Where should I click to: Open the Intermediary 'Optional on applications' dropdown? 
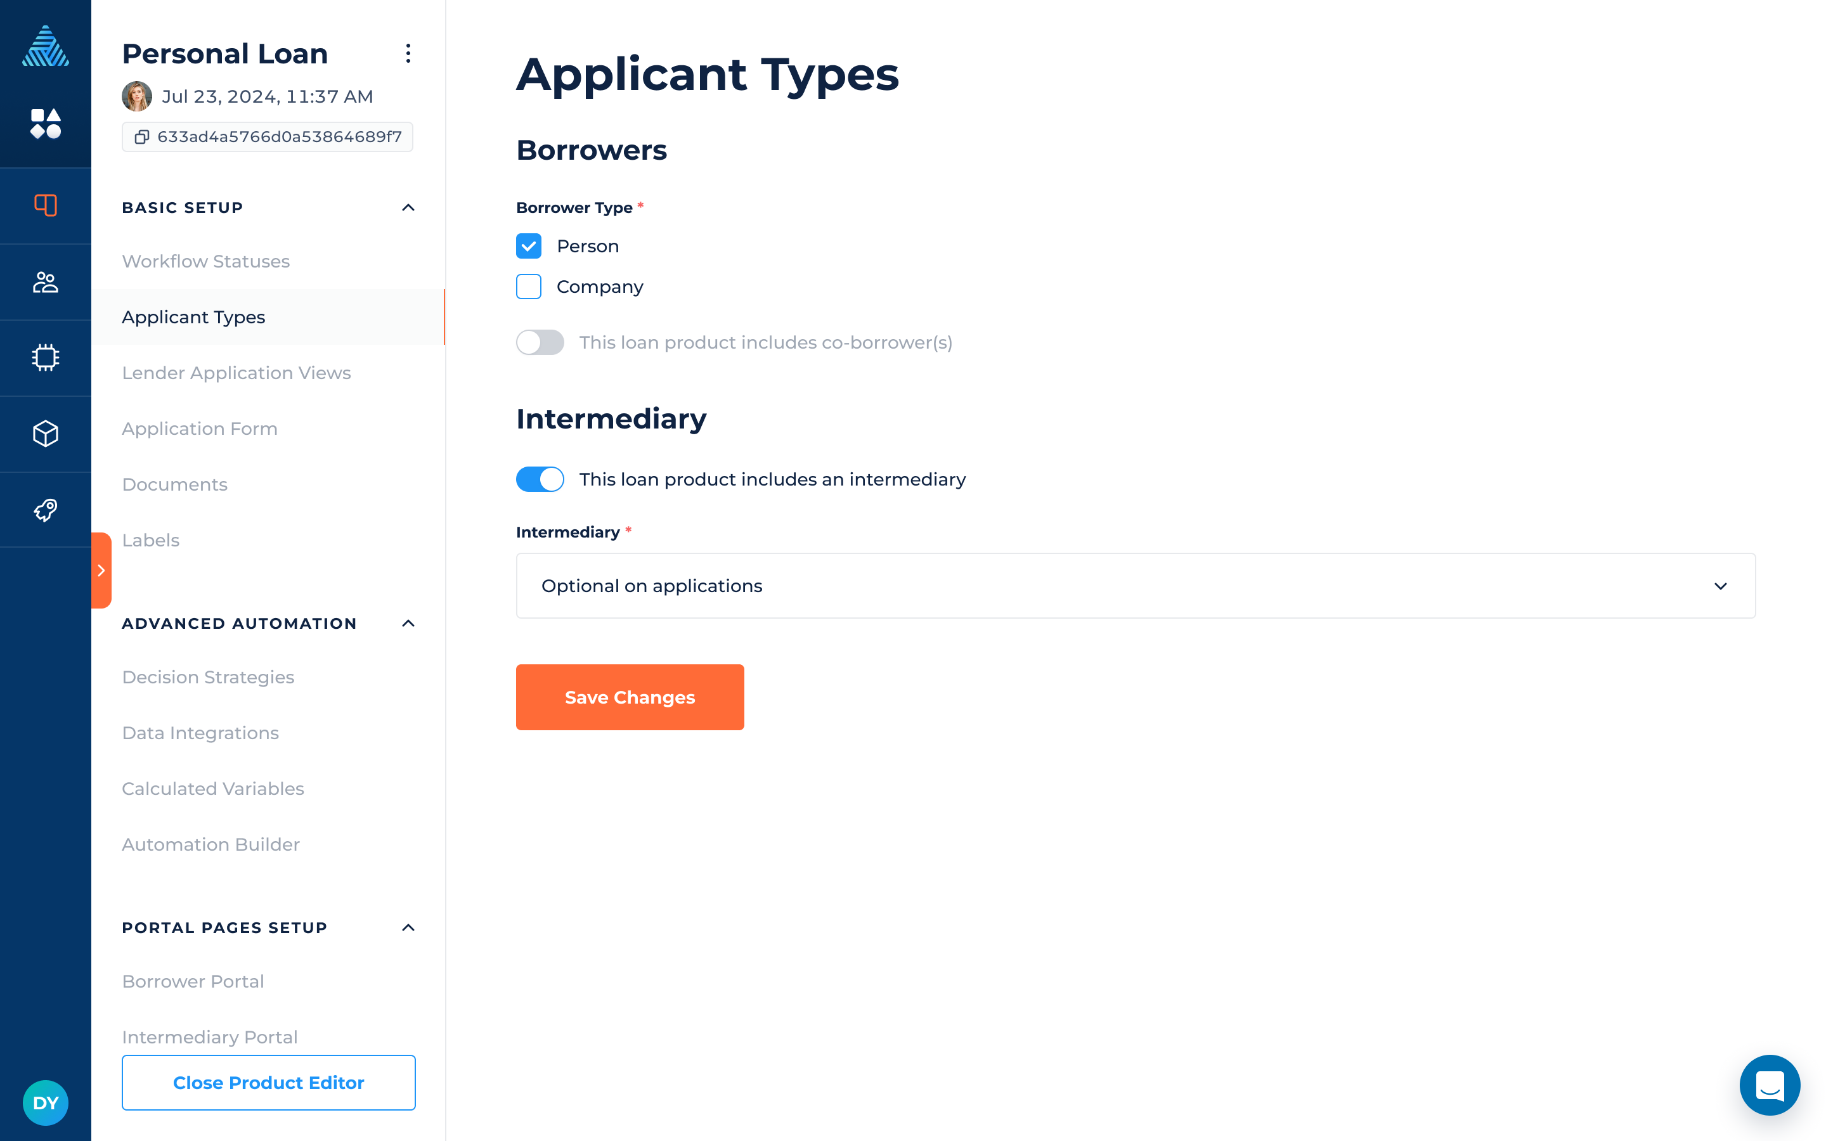pos(1135,586)
